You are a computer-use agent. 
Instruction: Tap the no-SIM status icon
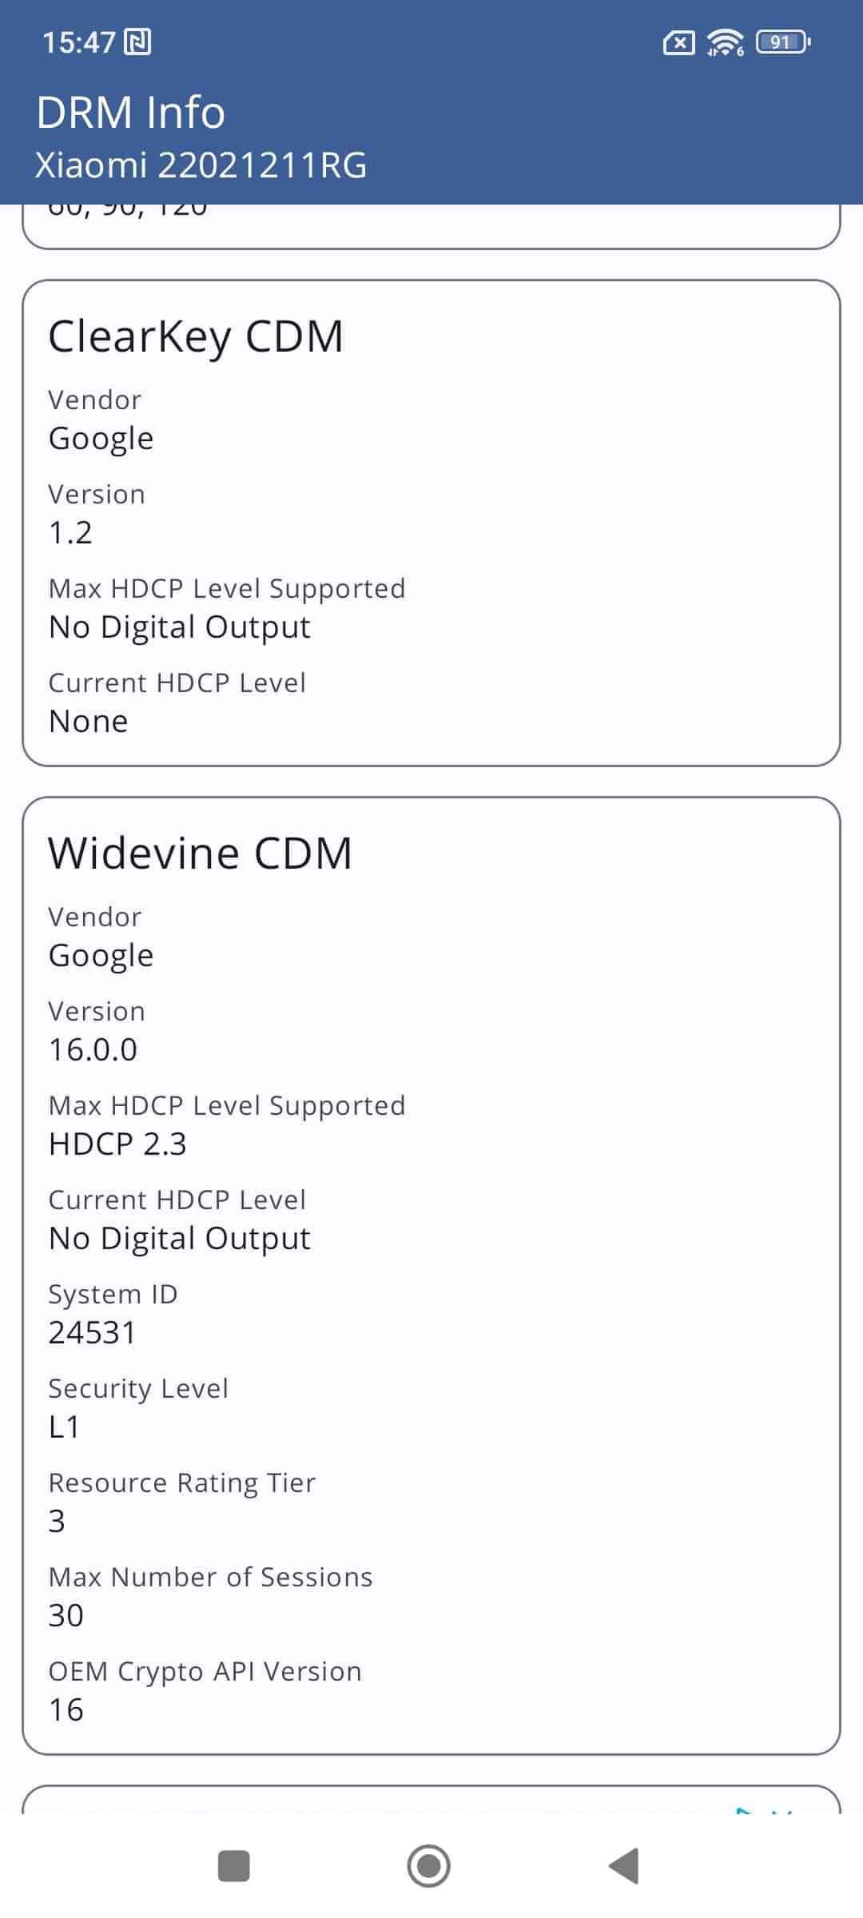[x=678, y=42]
